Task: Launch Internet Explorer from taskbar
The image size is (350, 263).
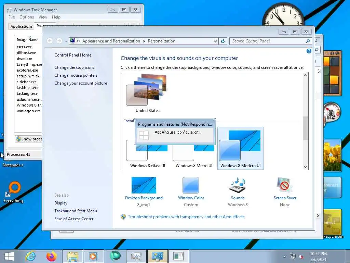Action: pyautogui.click(x=30, y=256)
